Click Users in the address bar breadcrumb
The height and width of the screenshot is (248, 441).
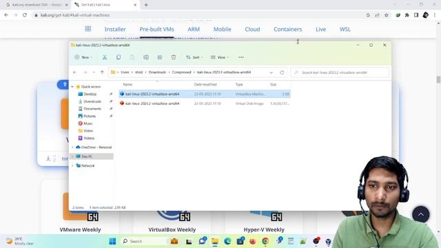coord(125,72)
